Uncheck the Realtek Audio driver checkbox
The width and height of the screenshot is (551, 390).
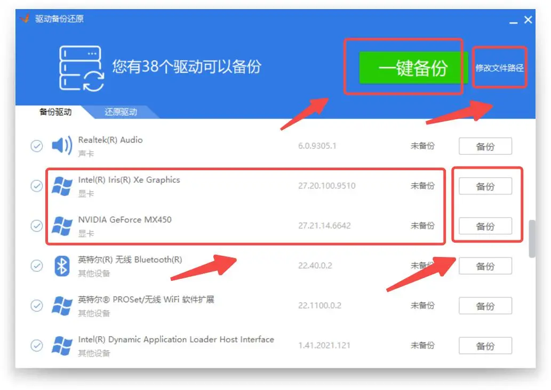click(x=36, y=146)
